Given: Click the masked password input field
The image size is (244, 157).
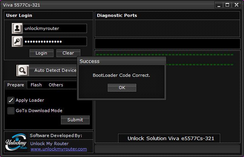Looking at the screenshot, I should pyautogui.click(x=55, y=41).
